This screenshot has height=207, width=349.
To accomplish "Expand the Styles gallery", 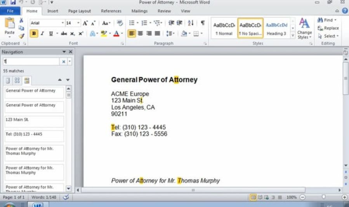I will [x=293, y=36].
